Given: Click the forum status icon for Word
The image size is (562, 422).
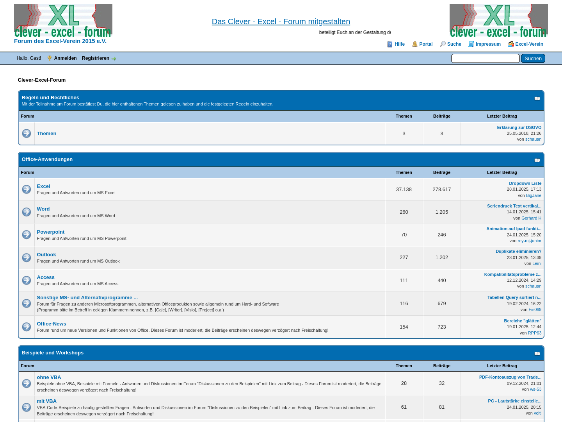Looking at the screenshot, I should tap(26, 212).
